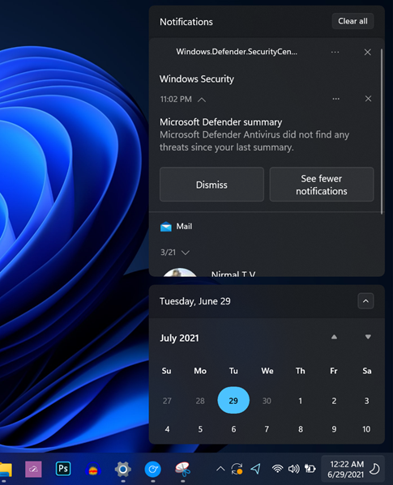Select date 27 in the calendar
The height and width of the screenshot is (485, 393).
[167, 401]
